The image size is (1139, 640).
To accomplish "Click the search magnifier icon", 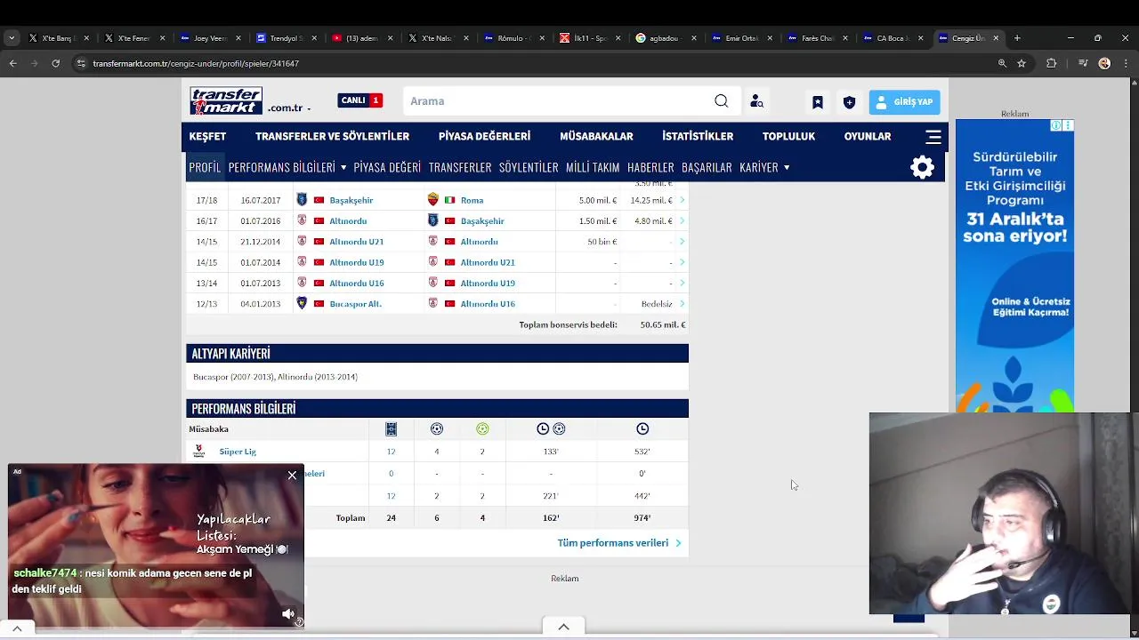I will [x=721, y=101].
